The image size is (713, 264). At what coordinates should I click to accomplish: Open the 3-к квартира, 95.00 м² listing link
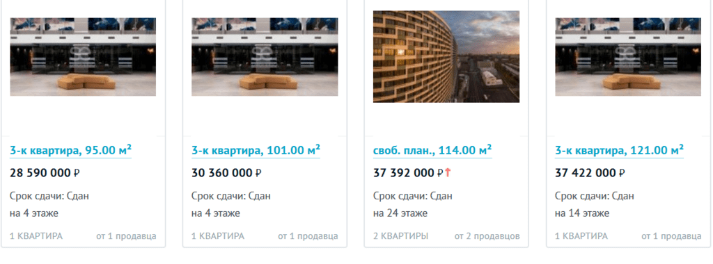click(x=70, y=150)
